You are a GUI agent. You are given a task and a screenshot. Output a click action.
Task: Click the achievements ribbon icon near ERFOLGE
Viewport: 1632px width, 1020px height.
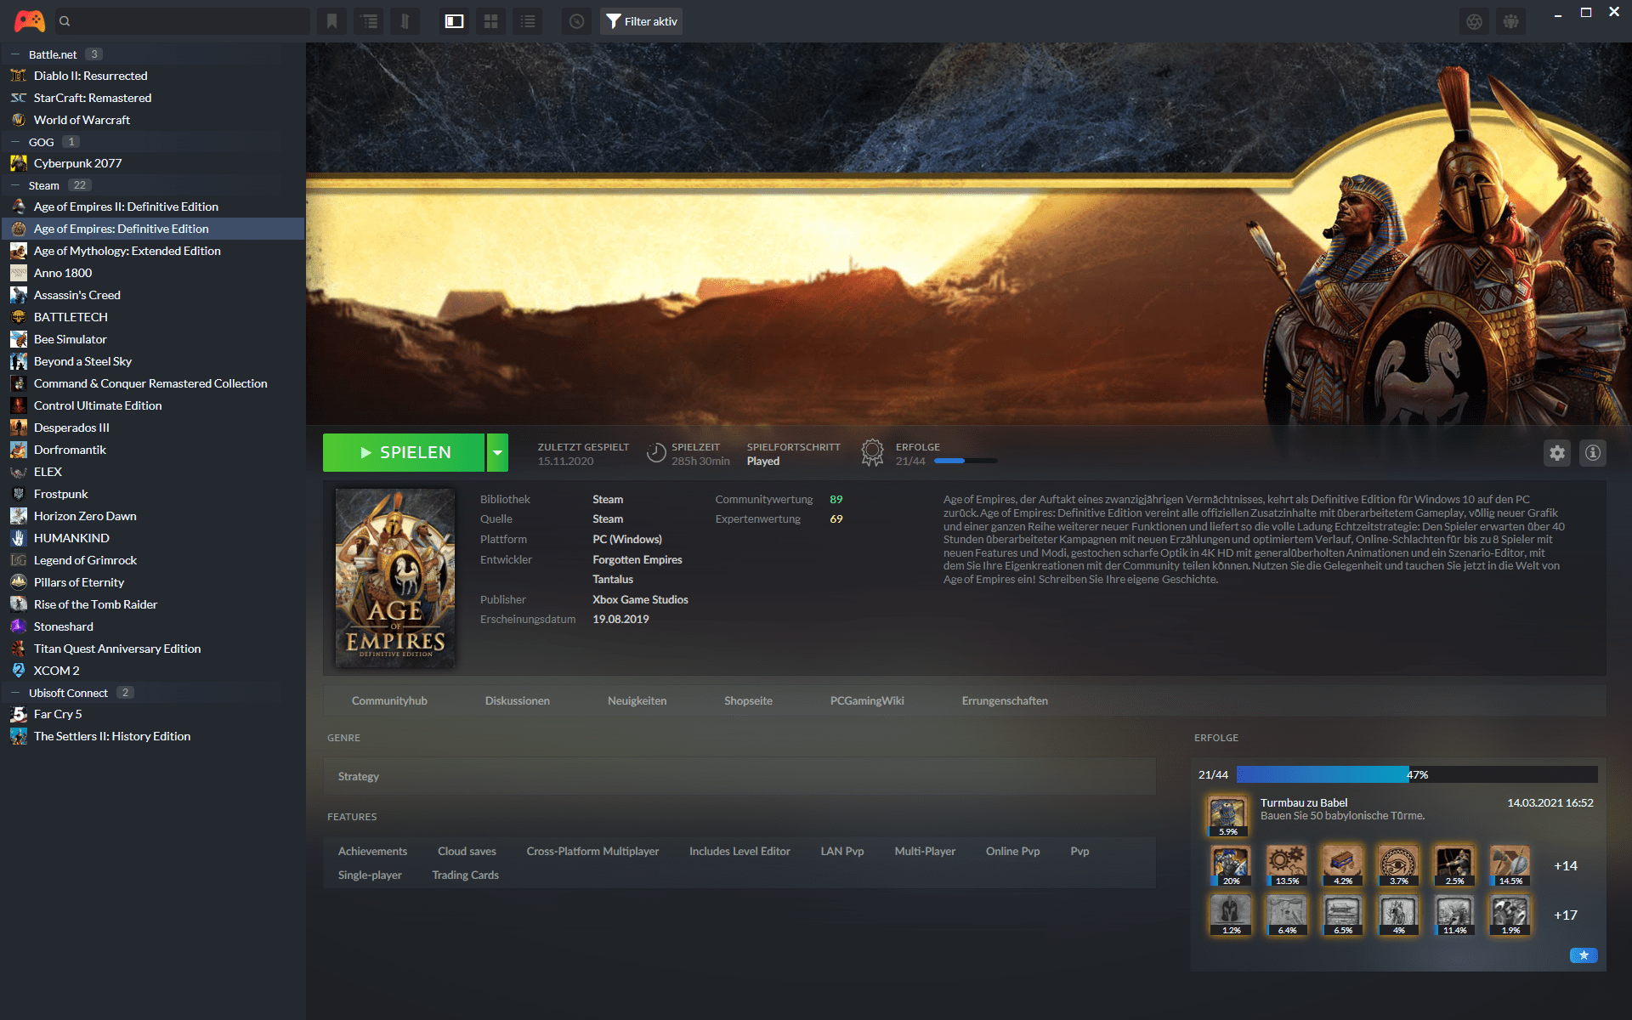872,452
